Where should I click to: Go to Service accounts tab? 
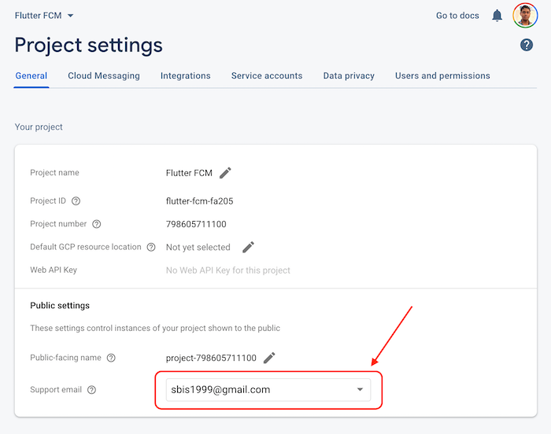pyautogui.click(x=267, y=76)
